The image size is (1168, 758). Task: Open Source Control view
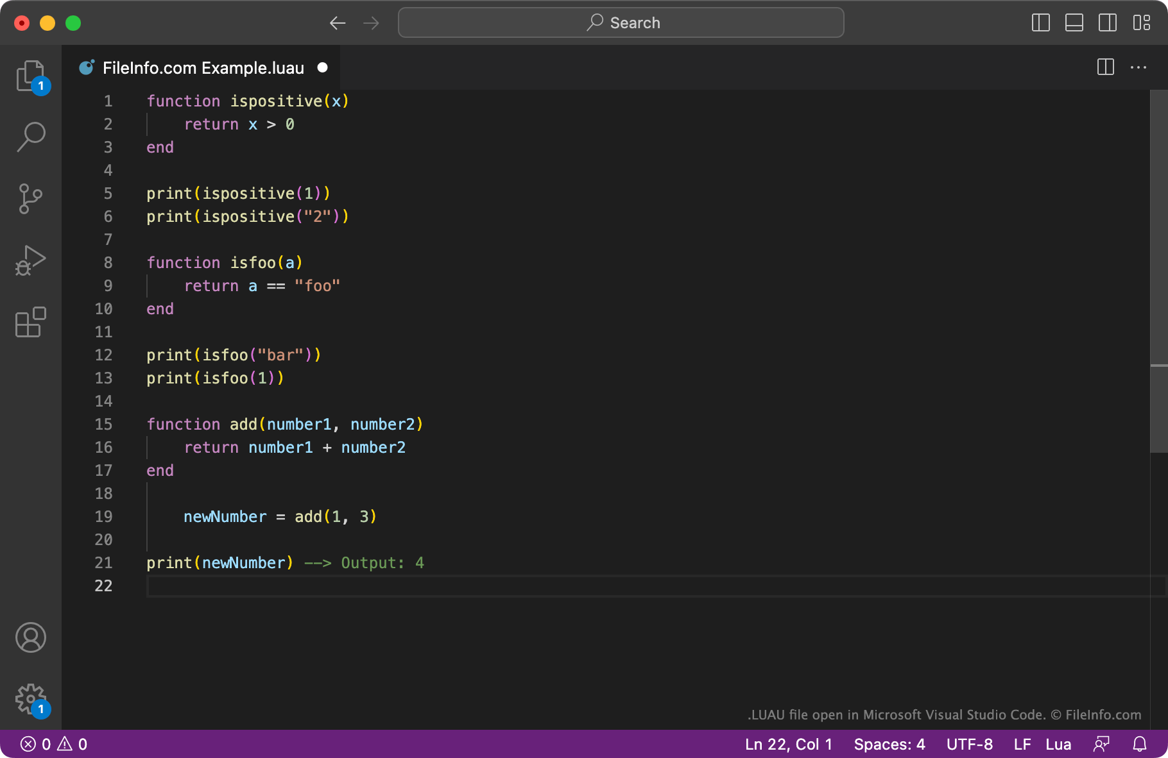(x=30, y=198)
